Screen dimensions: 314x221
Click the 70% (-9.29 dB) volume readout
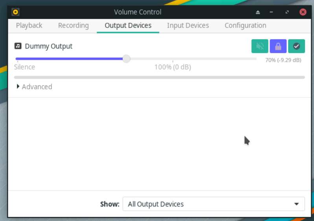pyautogui.click(x=283, y=60)
